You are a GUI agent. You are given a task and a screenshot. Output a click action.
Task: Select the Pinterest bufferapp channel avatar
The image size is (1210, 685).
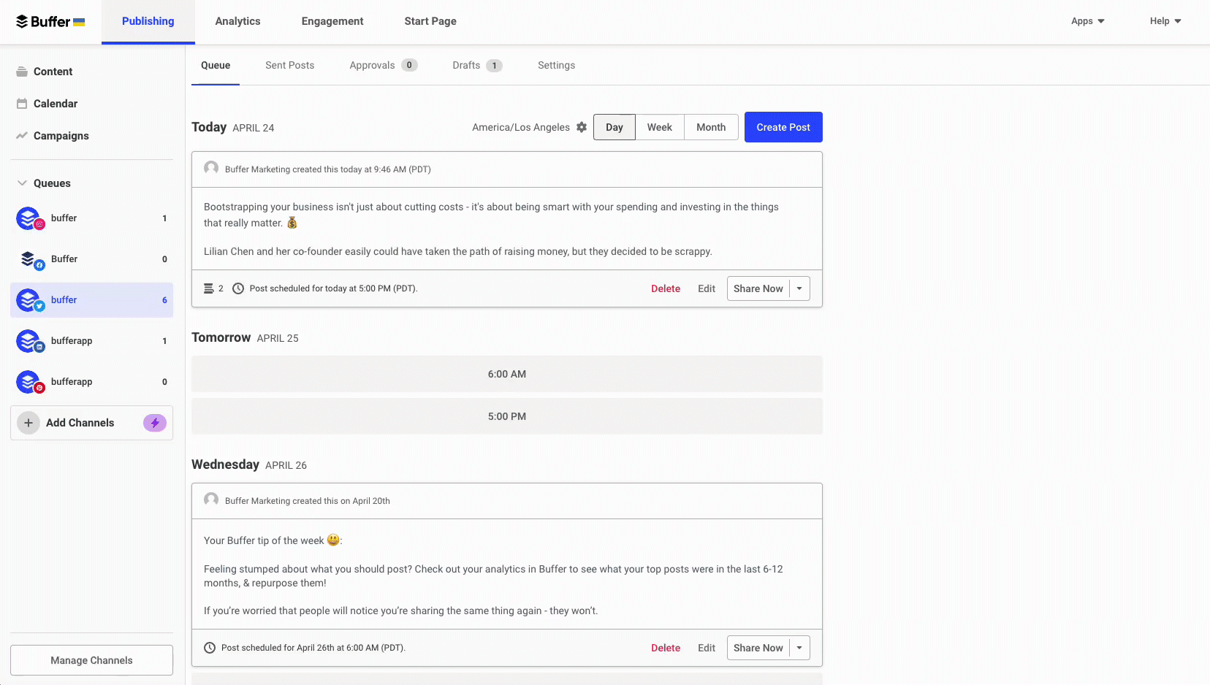coord(29,382)
